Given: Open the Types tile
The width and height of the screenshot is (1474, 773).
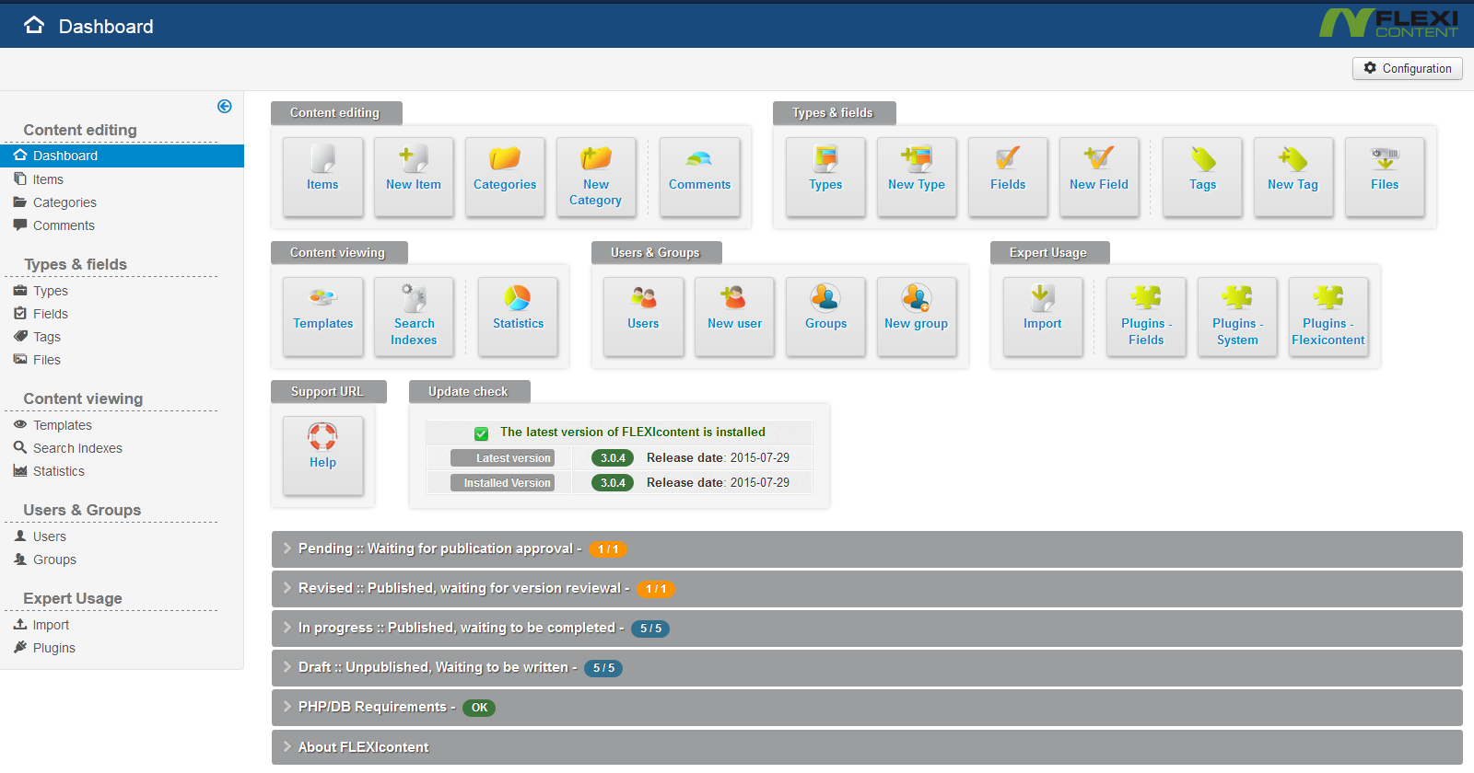Looking at the screenshot, I should [x=825, y=177].
